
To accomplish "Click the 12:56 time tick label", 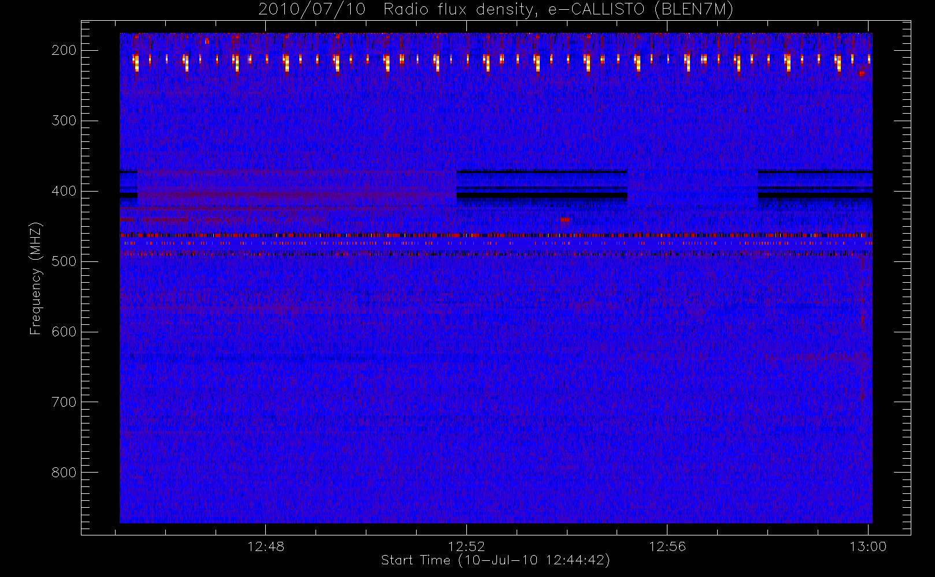I will (x=667, y=546).
